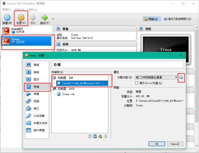Image resolution: width=199 pixels, height=153 pixels.
Task: Open the 分配光驱 channel dropdown
Action: click(156, 77)
